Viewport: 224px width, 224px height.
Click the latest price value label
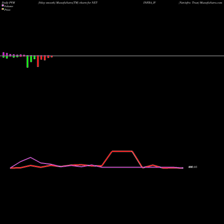[x=193, y=167]
